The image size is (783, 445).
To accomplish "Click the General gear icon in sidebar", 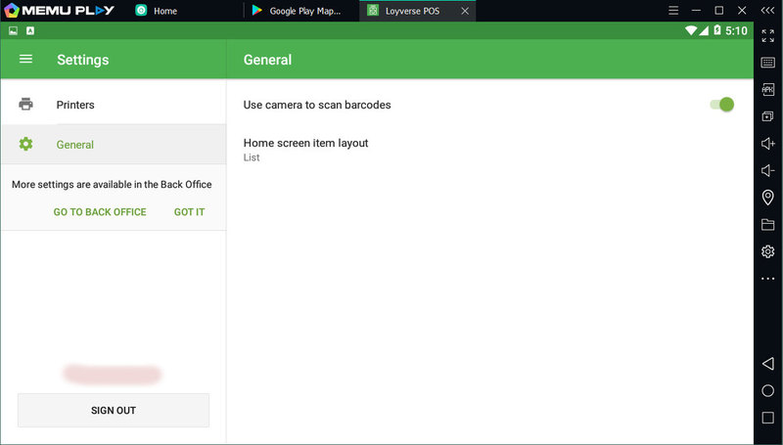I will pyautogui.click(x=26, y=145).
